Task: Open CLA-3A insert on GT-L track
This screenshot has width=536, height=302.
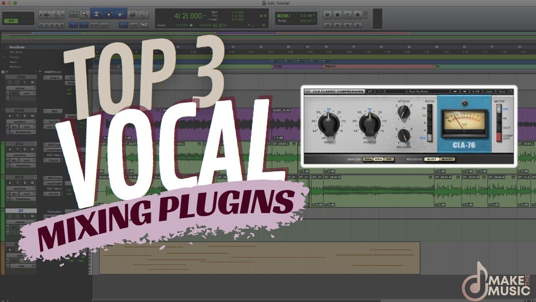Action: (x=54, y=160)
